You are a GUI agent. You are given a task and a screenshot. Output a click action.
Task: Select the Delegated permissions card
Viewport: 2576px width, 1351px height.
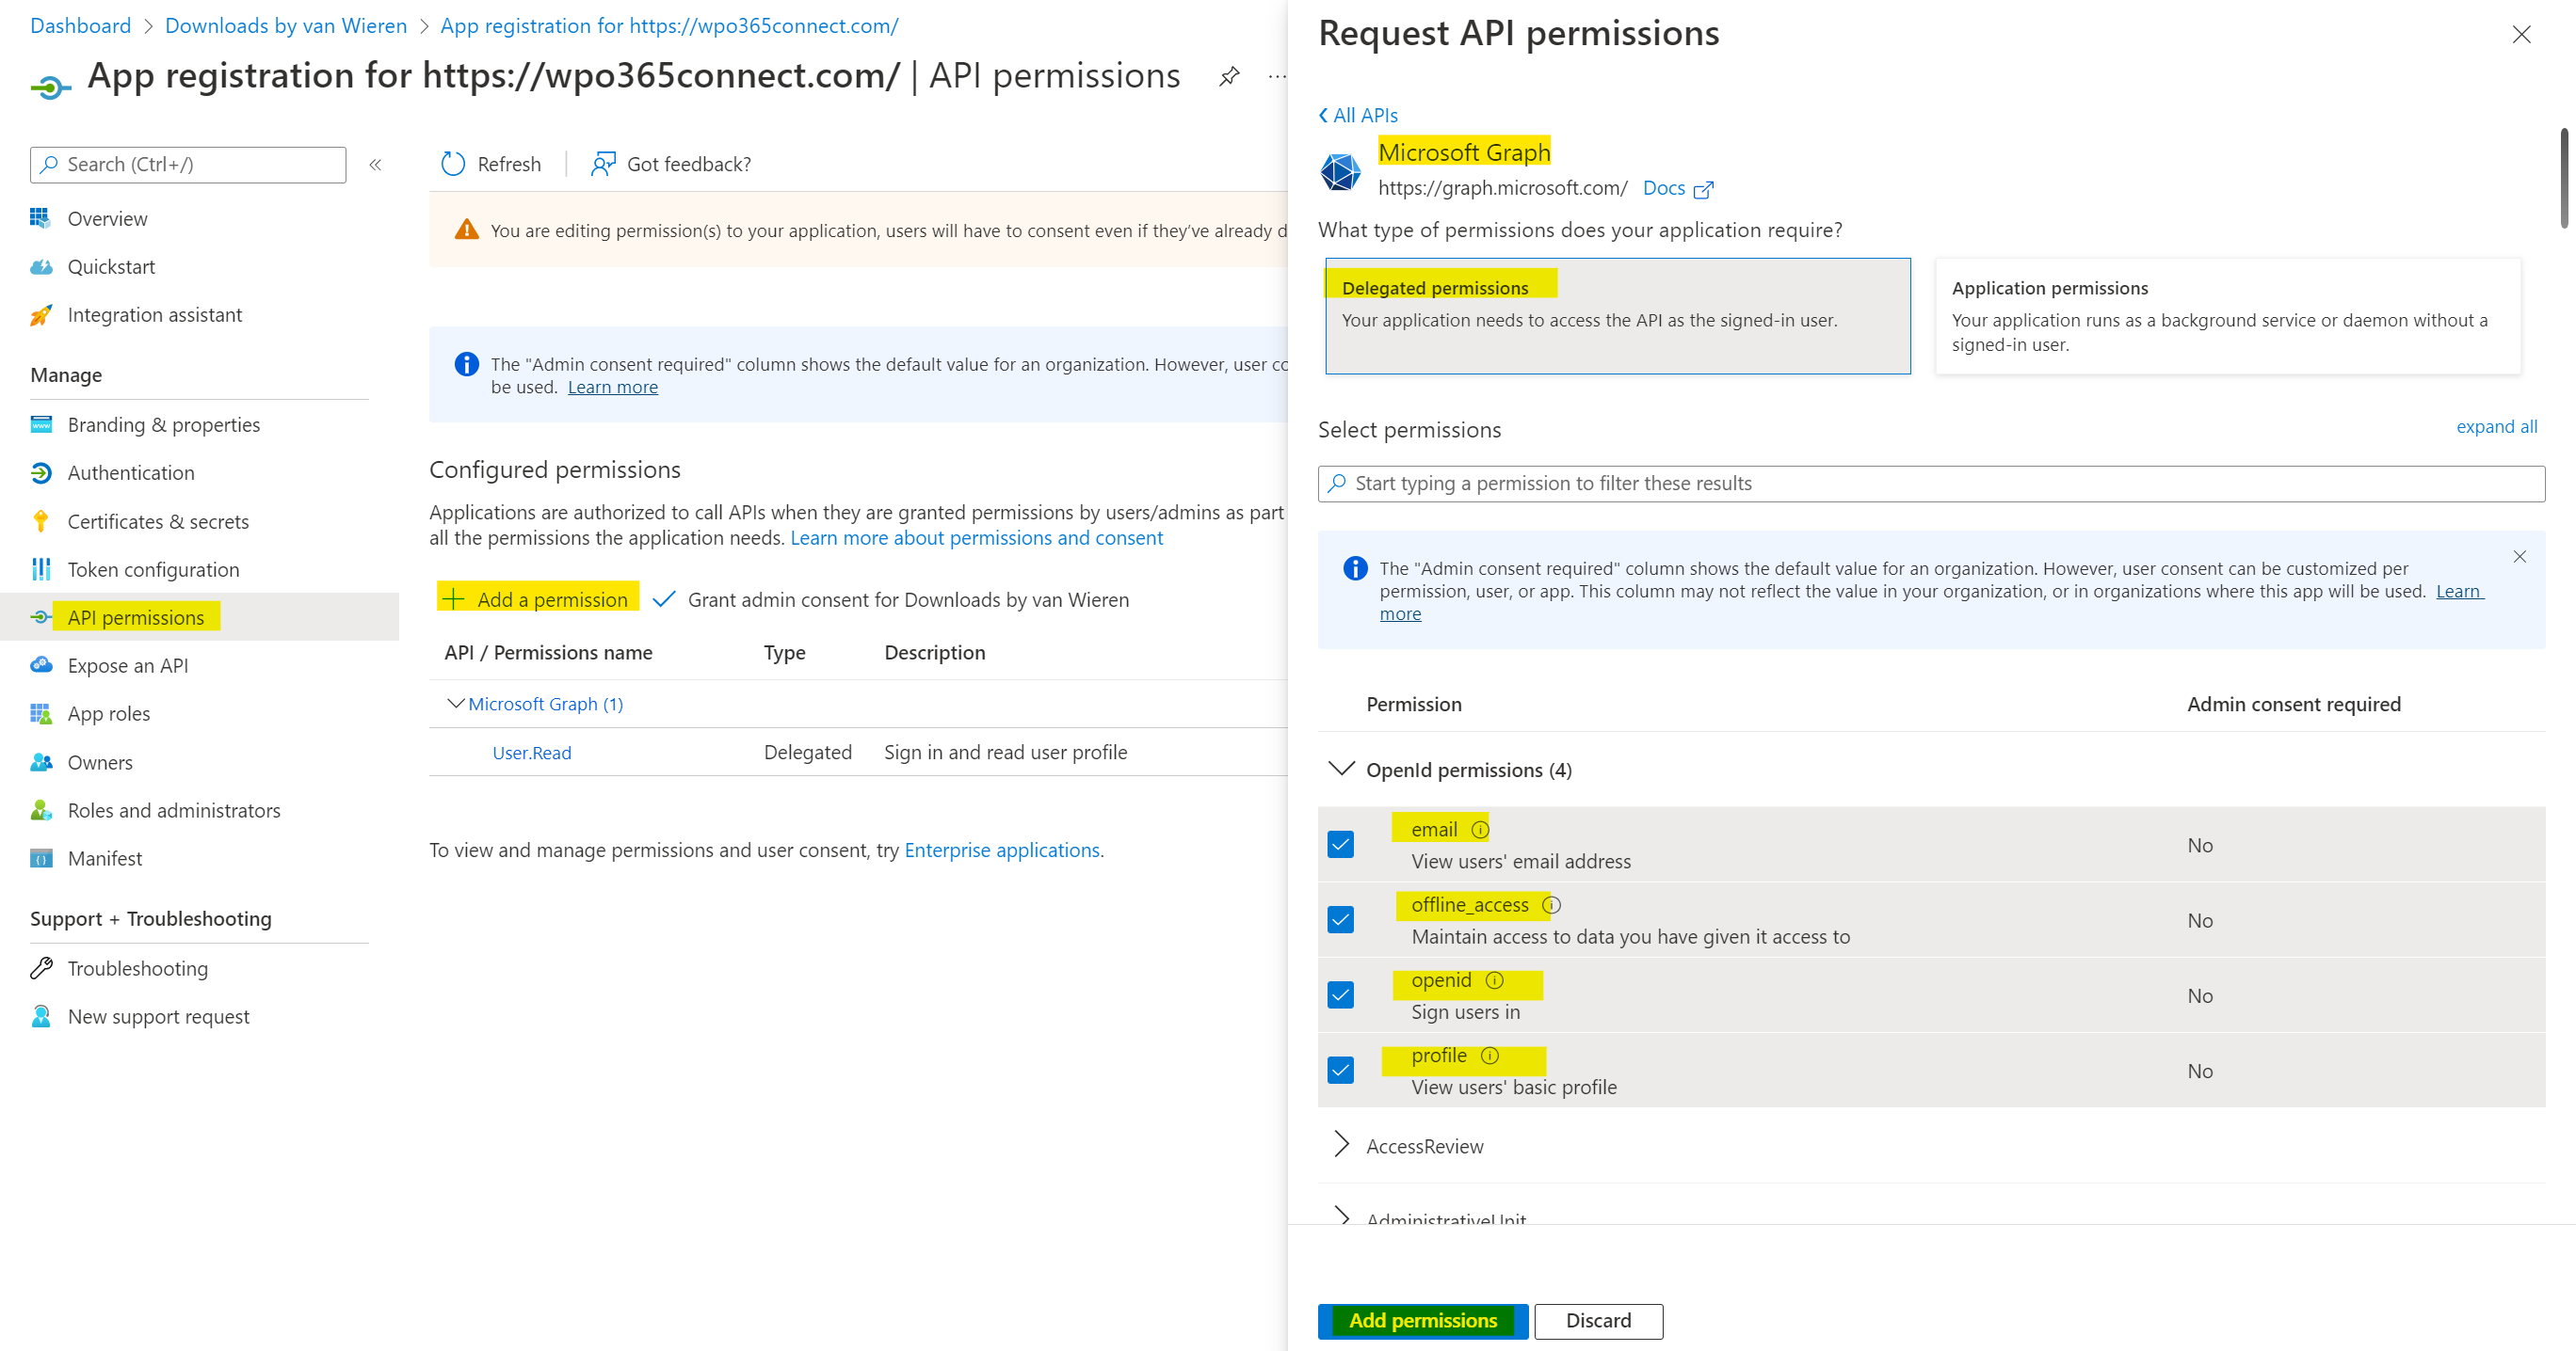(x=1617, y=316)
